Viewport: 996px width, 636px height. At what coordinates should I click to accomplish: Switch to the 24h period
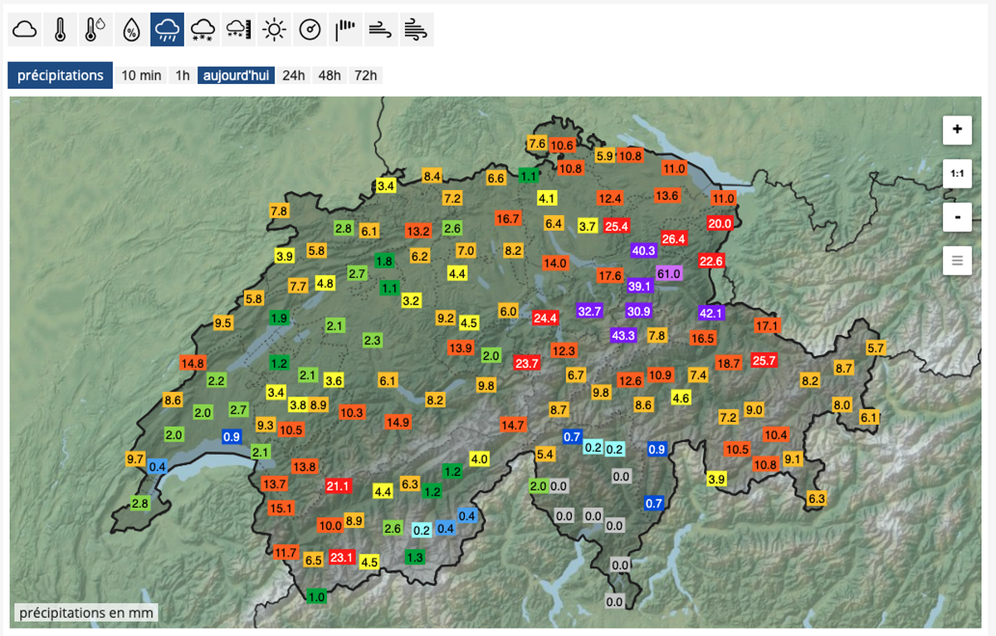(x=293, y=76)
